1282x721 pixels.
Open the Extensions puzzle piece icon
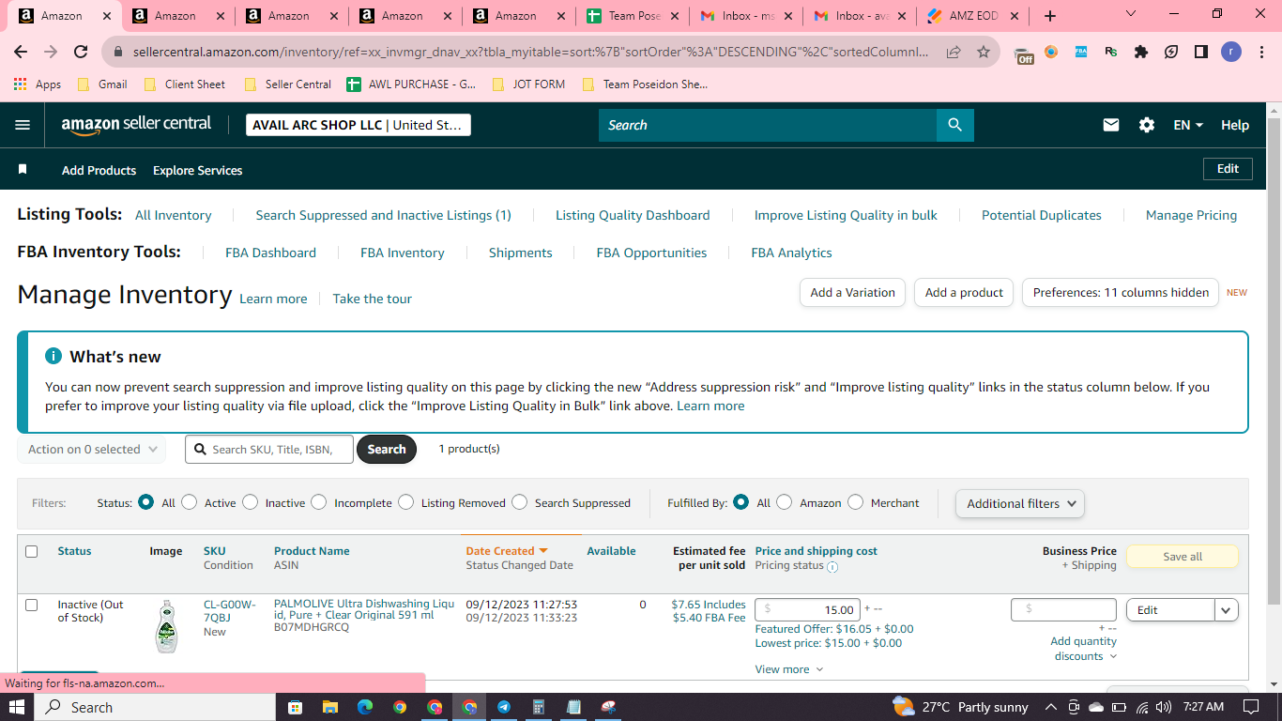1141,52
